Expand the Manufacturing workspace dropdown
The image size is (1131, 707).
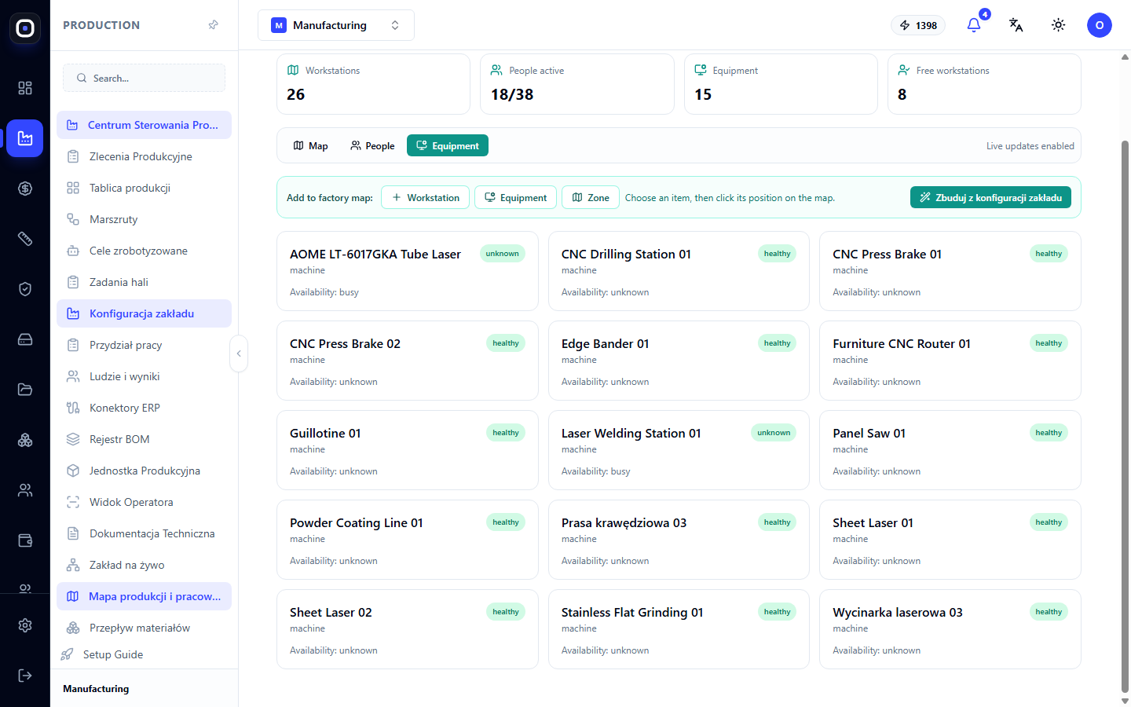point(336,25)
